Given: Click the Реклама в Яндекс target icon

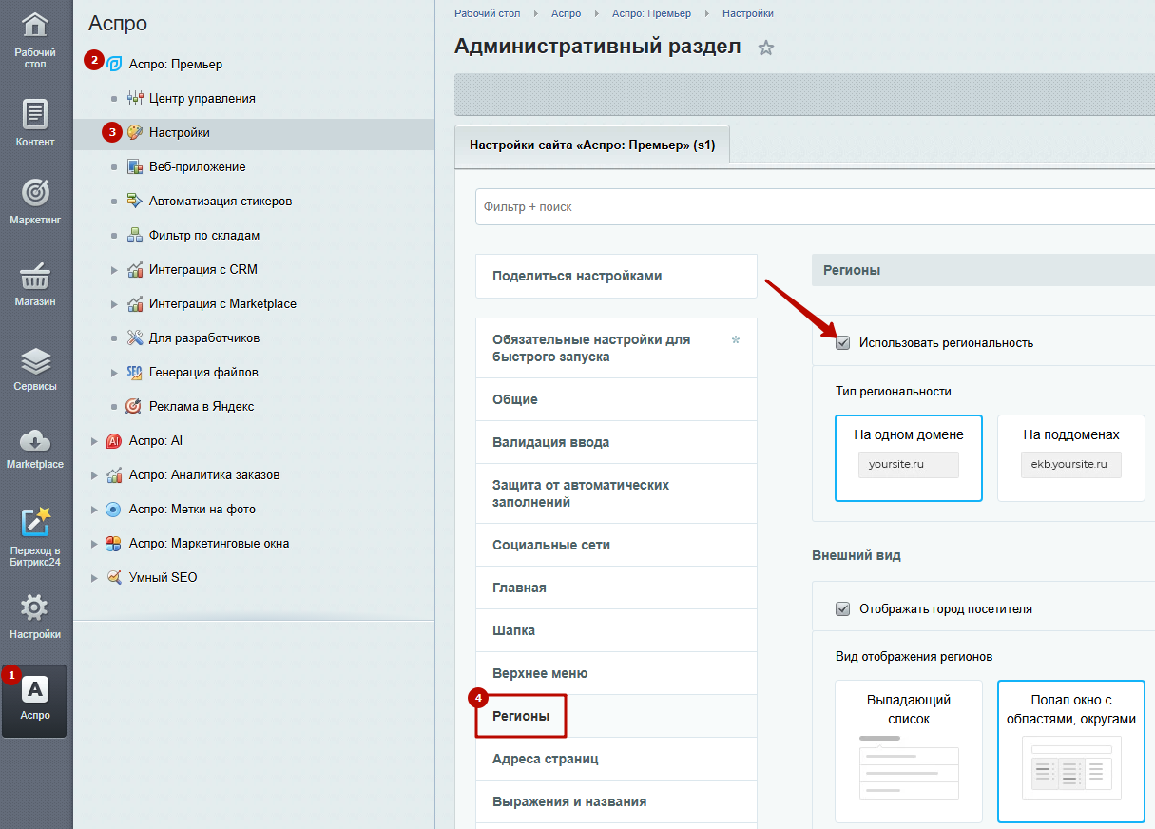Looking at the screenshot, I should tap(134, 407).
